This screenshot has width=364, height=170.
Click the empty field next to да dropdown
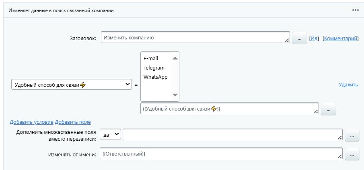tap(231, 135)
